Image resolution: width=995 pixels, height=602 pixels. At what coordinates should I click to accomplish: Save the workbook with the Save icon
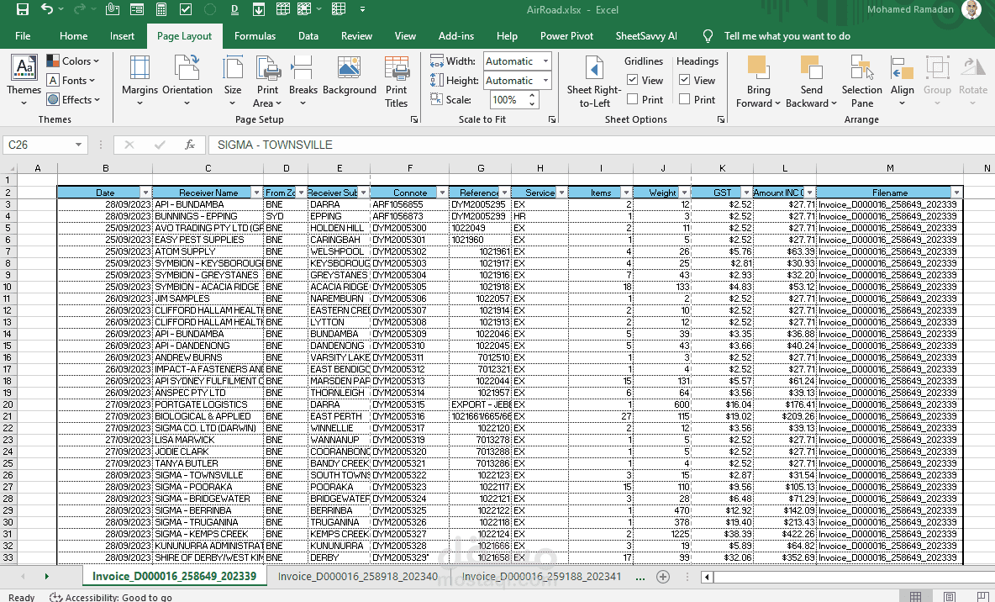tap(22, 9)
